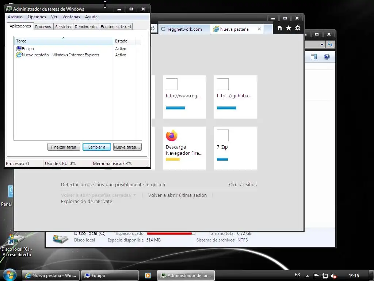Click Uso de CPU: 0% status text
Viewport: 374px width, 281px height.
click(60, 164)
